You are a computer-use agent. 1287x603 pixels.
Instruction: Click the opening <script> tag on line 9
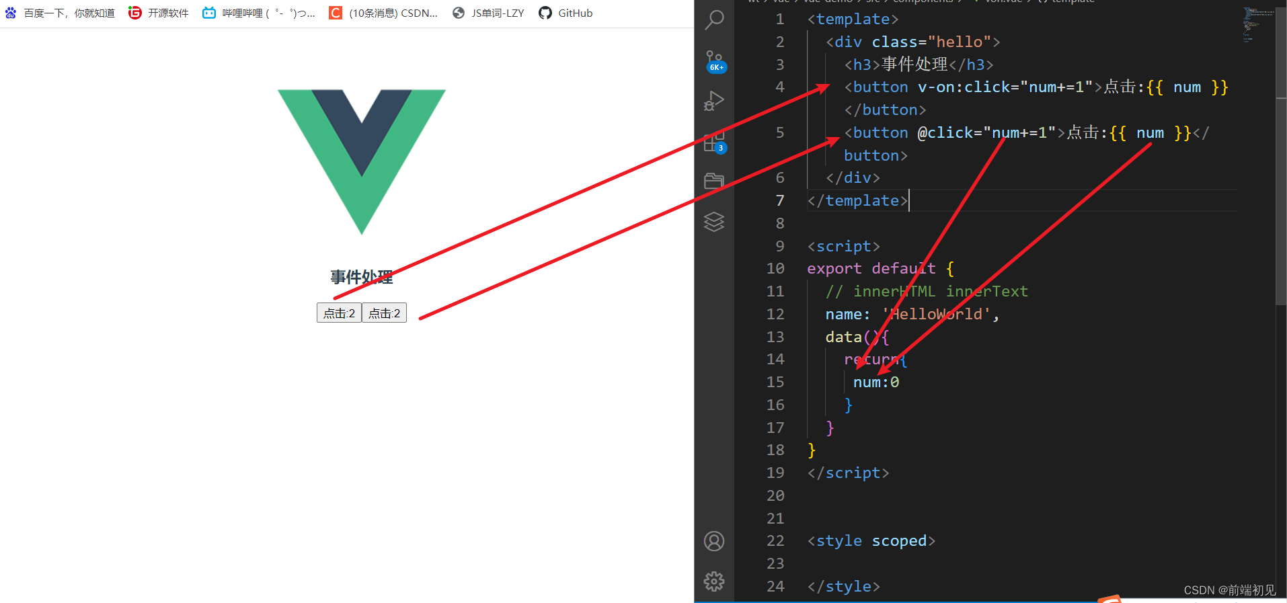coord(843,247)
